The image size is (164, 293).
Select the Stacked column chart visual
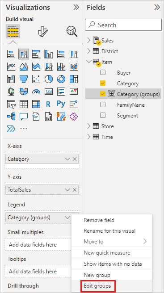24,54
